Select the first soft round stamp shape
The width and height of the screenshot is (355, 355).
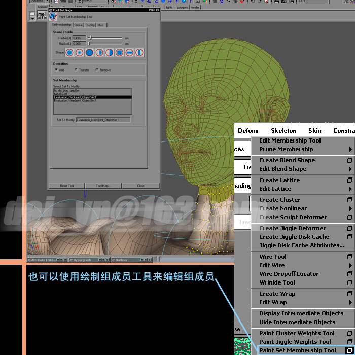point(69,53)
